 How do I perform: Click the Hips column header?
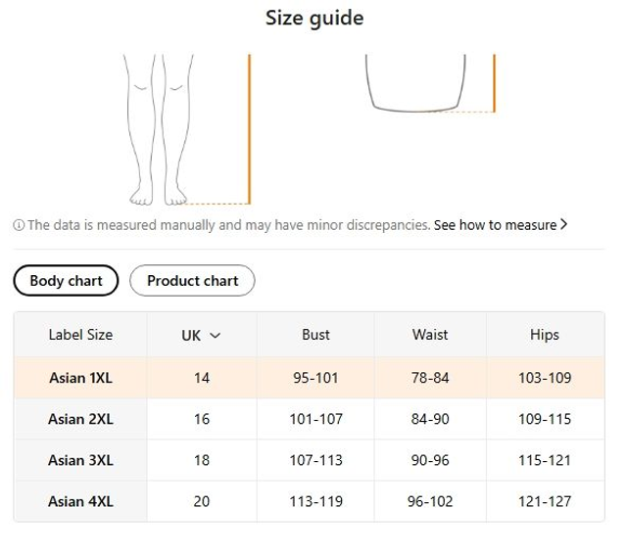(x=544, y=335)
